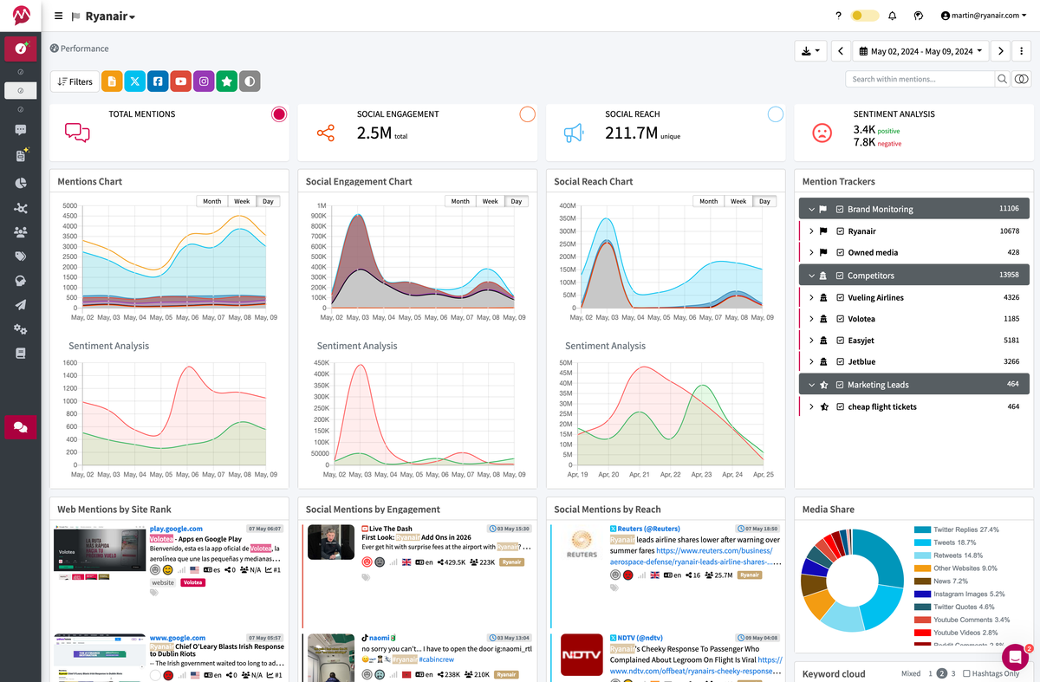1040x682 pixels.
Task: Switch Social Reach Chart to Month view
Action: point(708,200)
